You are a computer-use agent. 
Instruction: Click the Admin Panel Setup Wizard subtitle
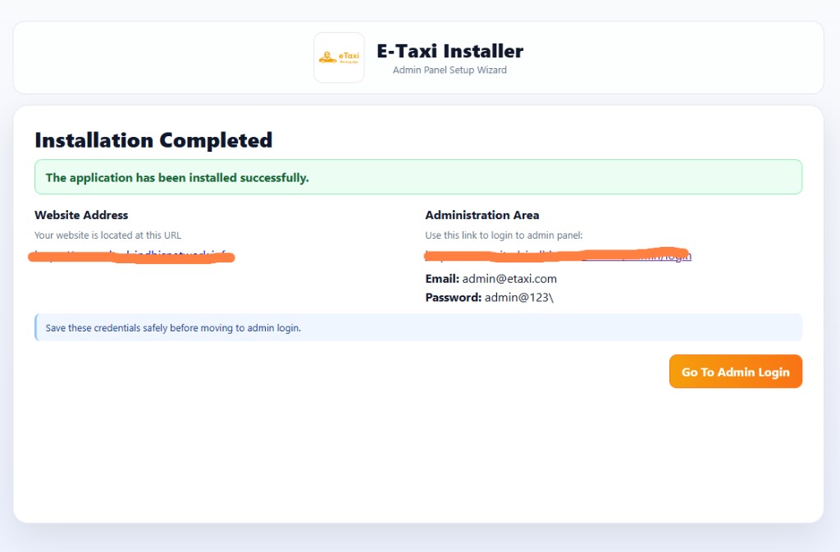pyautogui.click(x=450, y=71)
